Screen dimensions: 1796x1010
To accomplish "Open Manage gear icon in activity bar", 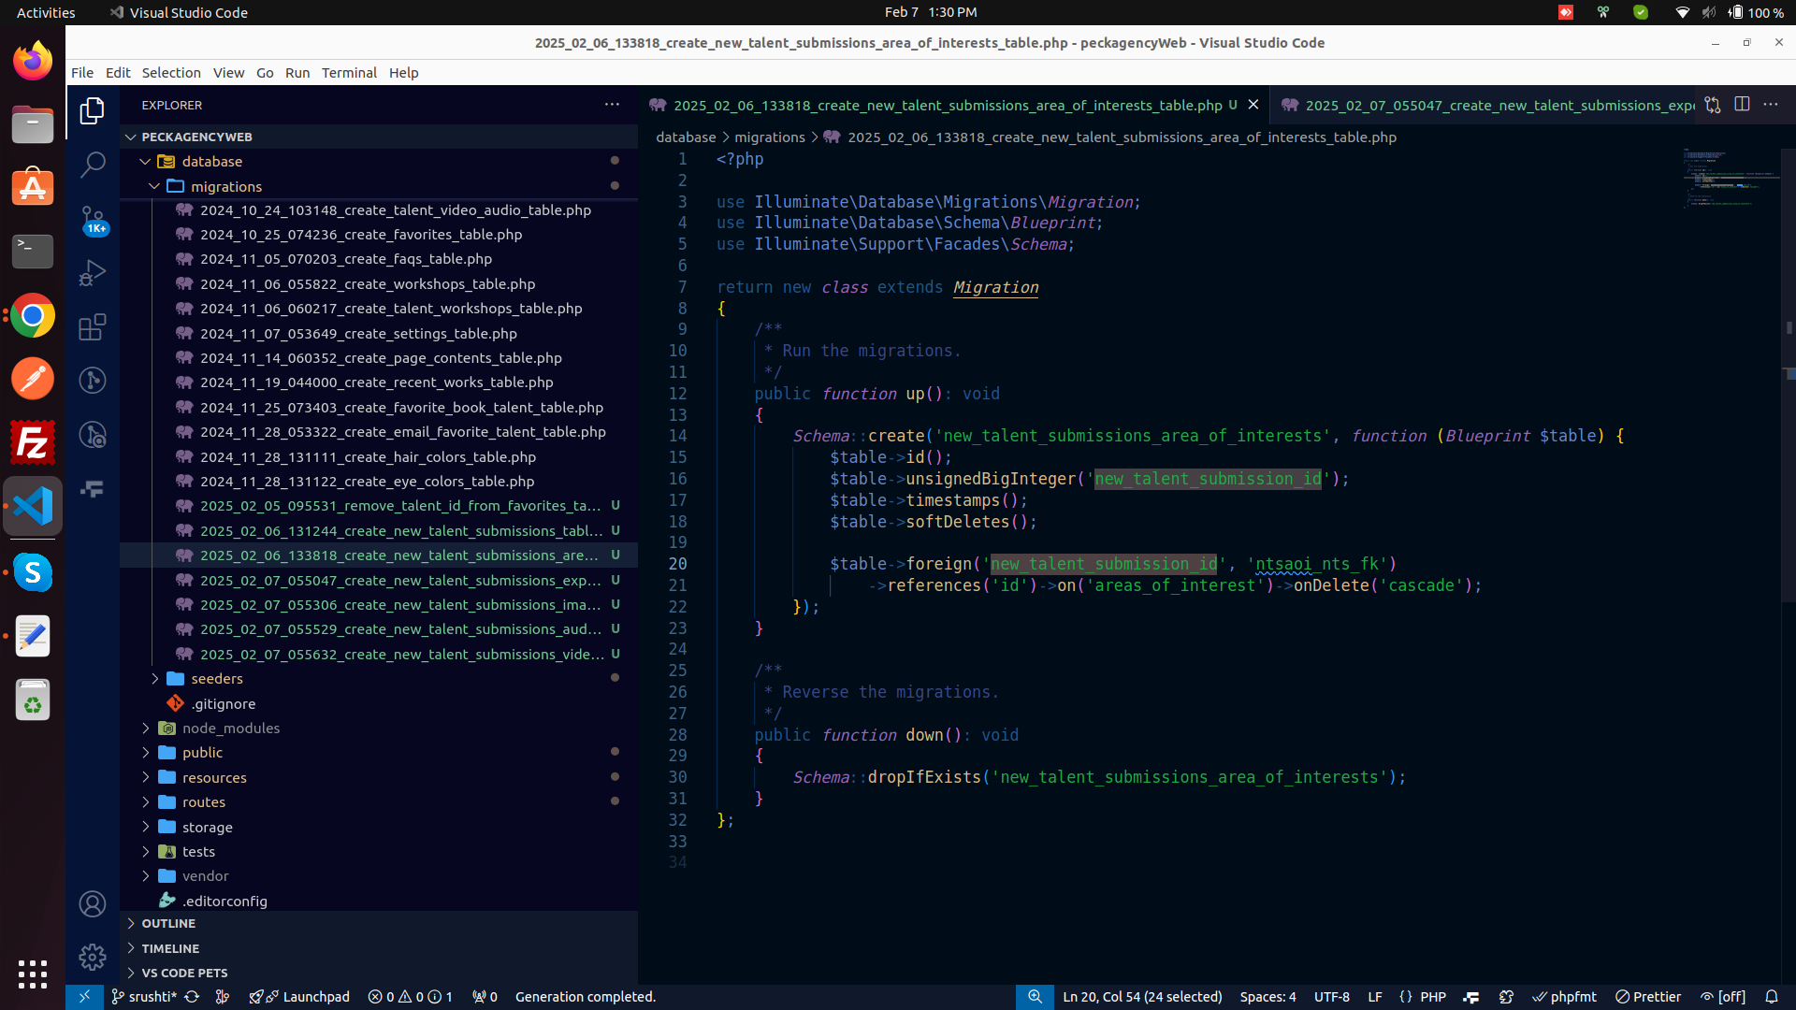I will coord(93,957).
